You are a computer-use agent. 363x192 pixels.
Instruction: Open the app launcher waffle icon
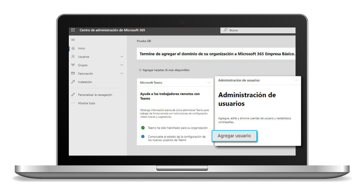[x=73, y=30]
